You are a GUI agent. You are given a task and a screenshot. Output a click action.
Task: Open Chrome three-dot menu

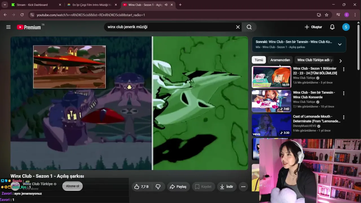click(x=355, y=15)
